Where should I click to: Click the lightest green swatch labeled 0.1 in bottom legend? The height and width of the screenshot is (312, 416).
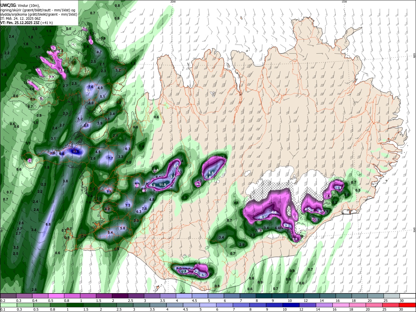click(x=8, y=305)
